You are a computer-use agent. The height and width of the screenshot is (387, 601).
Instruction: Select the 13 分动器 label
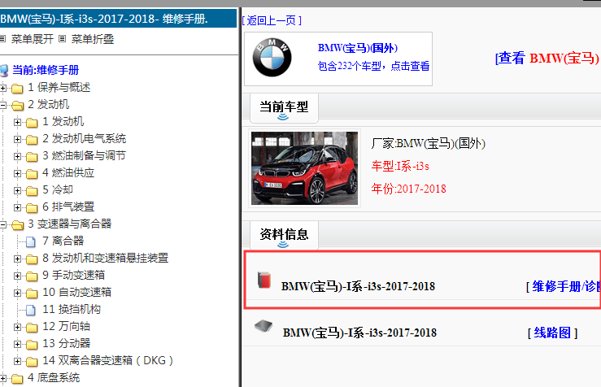[x=67, y=343]
